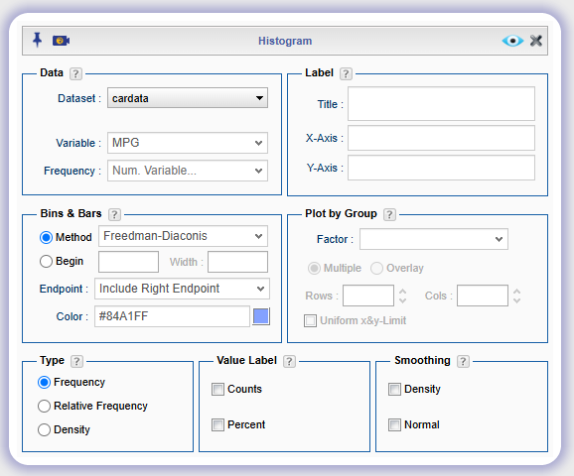Select the Begin radio button
The image size is (574, 476).
click(x=46, y=262)
